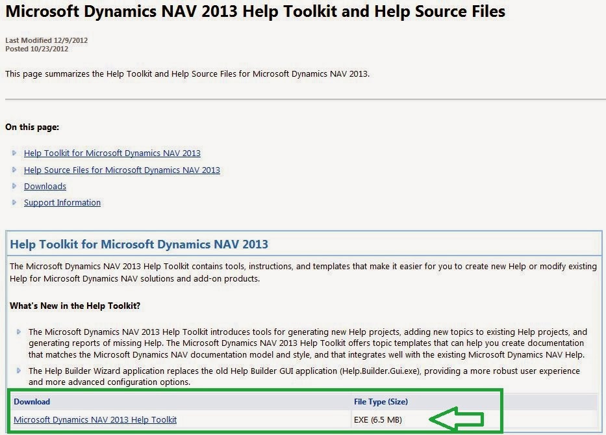
Task: Click 'What's New in the Help Toolkit?' heading
Action: (x=75, y=306)
